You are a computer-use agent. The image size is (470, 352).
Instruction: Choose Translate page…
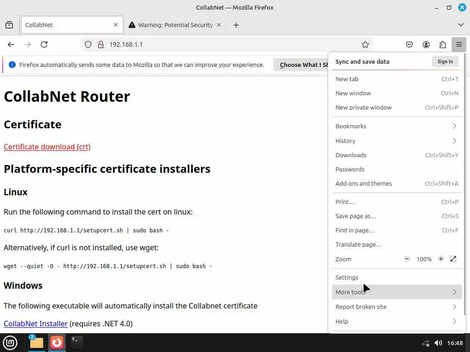pos(397,245)
